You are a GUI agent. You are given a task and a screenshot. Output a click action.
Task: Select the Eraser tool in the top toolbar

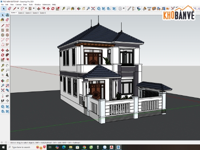tap(10, 9)
